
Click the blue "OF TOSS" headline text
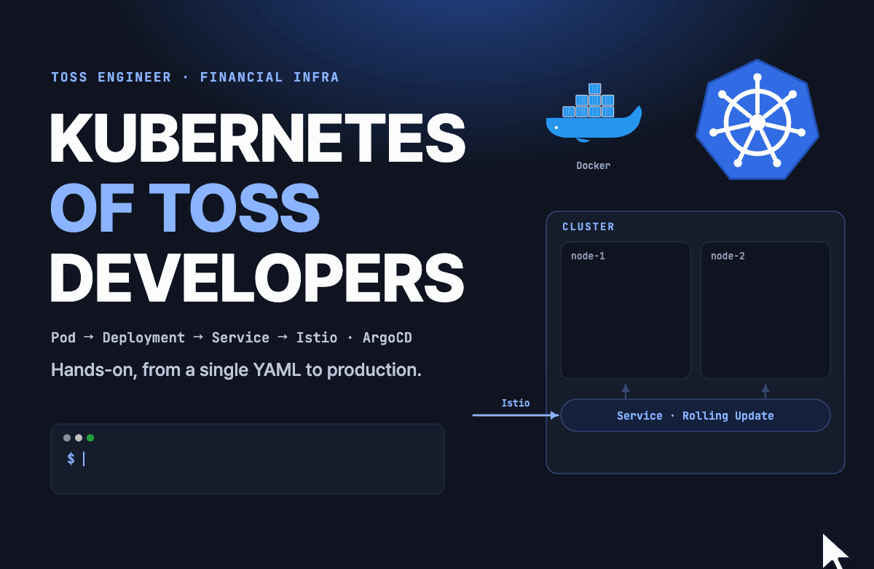tap(185, 207)
